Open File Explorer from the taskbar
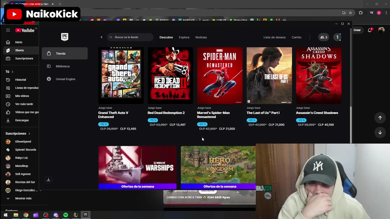The width and height of the screenshot is (390, 219). [16, 215]
